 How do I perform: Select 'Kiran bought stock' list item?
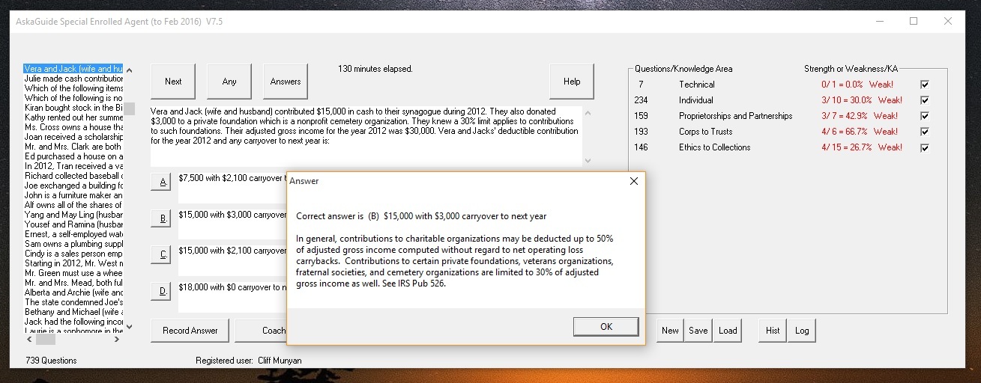pyautogui.click(x=73, y=108)
